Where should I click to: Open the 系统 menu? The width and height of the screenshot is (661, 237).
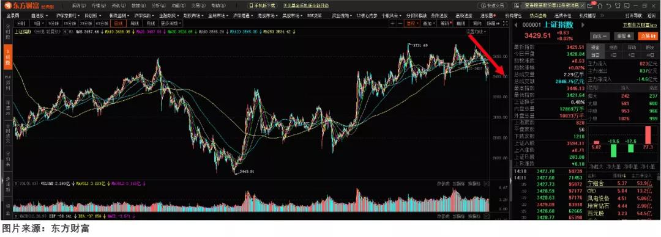79,6
